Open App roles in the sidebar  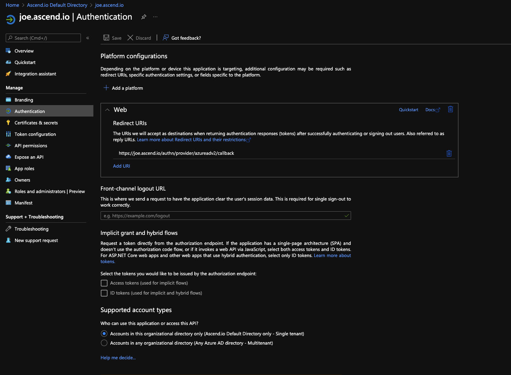(x=24, y=168)
